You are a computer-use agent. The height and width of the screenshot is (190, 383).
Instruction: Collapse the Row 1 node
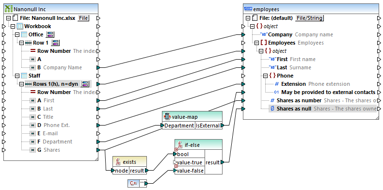[x=21, y=43]
